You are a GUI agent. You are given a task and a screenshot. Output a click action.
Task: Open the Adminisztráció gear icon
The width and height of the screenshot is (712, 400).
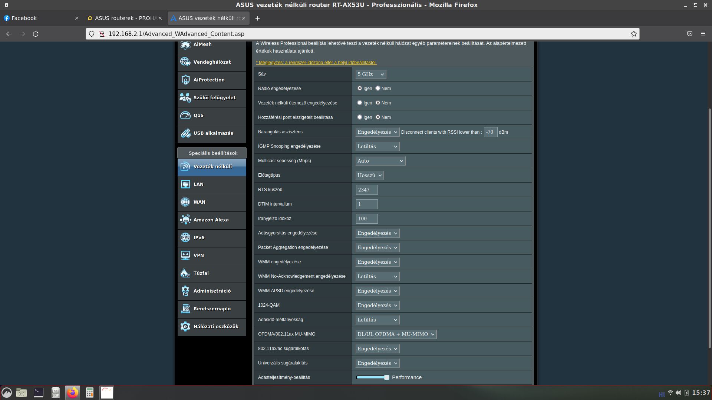pyautogui.click(x=185, y=291)
